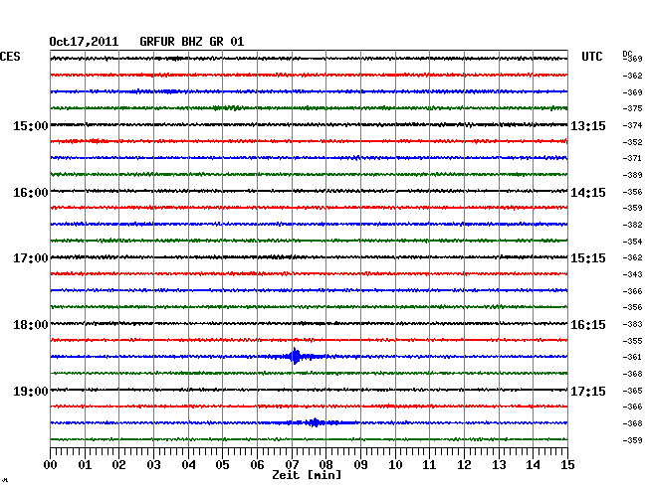647x491 pixels.
Task: Click the date label Oct17,2011
Action: [84, 42]
